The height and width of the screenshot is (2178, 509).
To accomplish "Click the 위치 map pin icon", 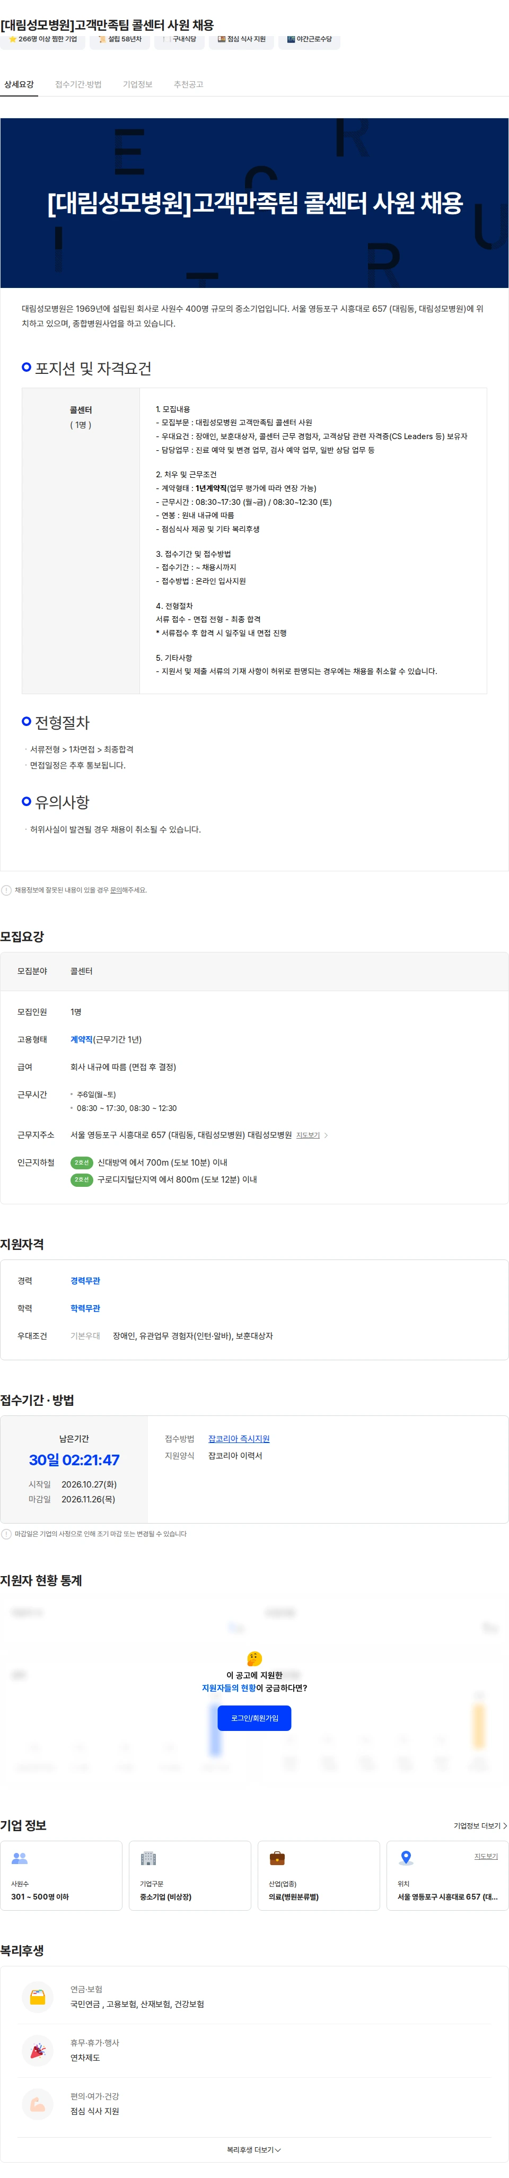I will point(406,1858).
